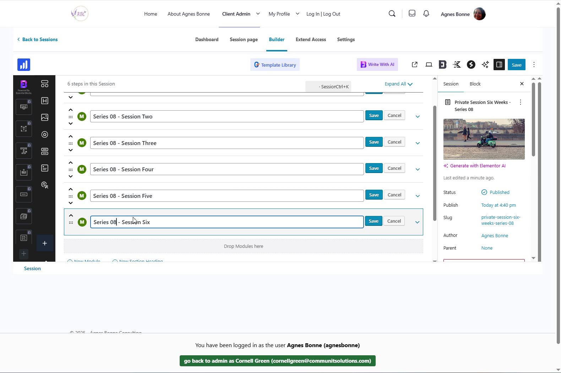Click the session featured image thumbnail
Screen dimensions: 561x373
pos(484,139)
